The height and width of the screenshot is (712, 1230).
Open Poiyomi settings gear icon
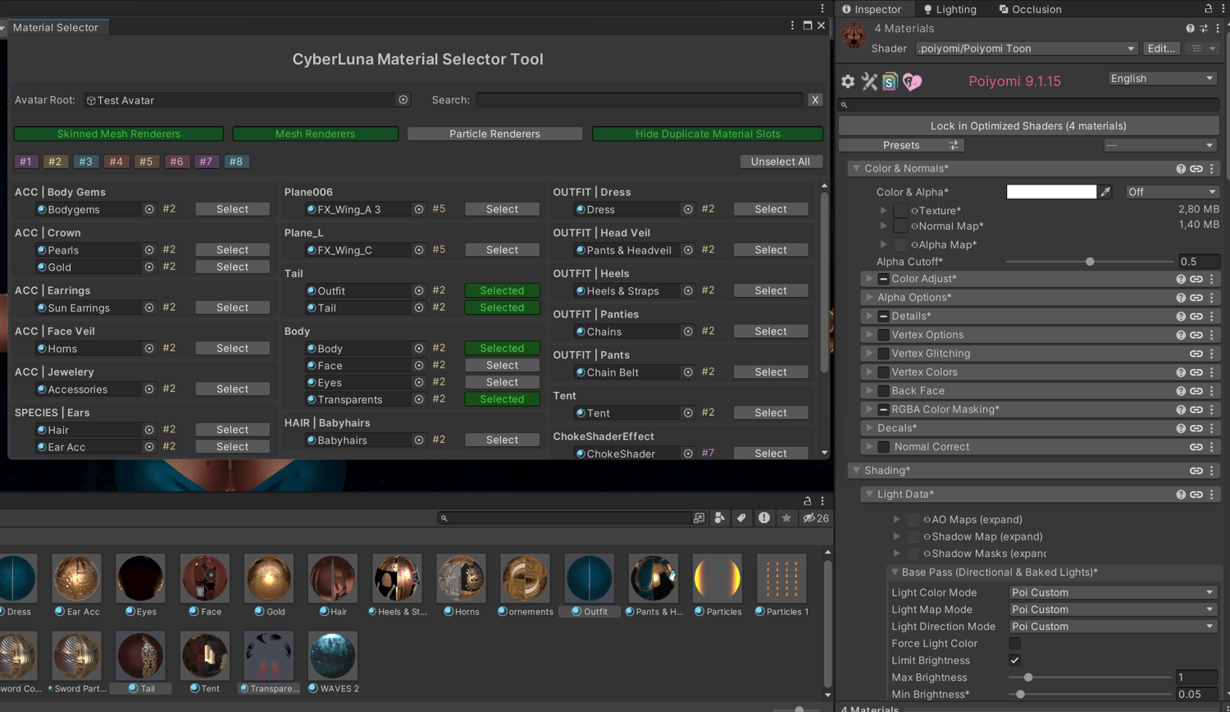[848, 81]
